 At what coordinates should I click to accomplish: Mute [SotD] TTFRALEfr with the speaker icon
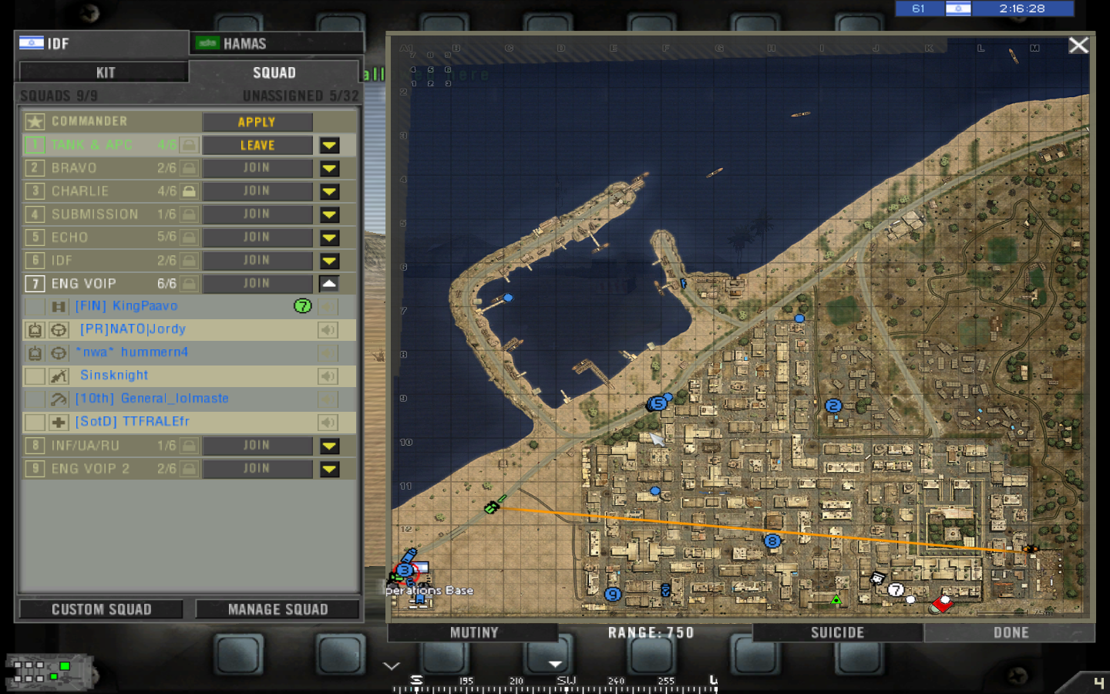(x=328, y=423)
